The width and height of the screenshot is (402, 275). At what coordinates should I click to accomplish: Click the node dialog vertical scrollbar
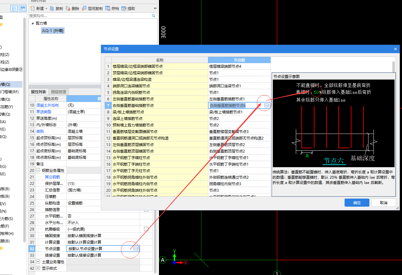pyautogui.click(x=394, y=66)
